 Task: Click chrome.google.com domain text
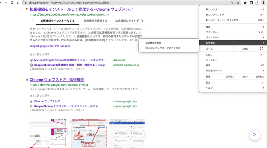(125, 101)
